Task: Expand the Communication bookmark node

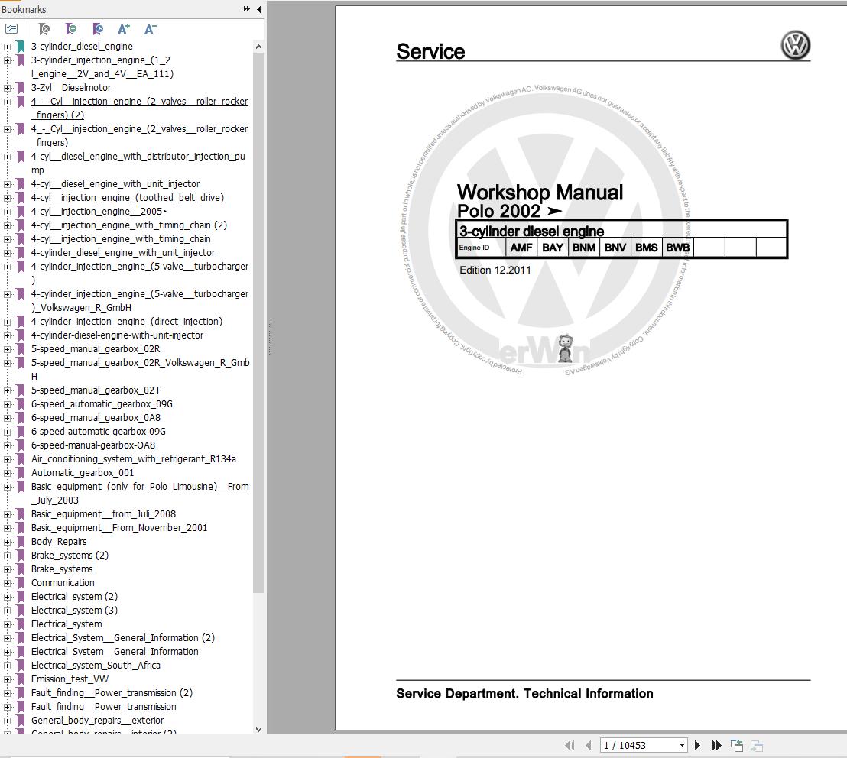Action: (x=7, y=583)
